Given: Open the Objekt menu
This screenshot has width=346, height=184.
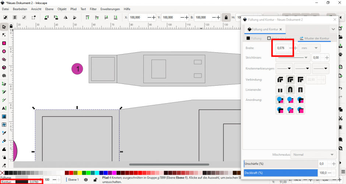Looking at the screenshot, I should pos(62,9).
